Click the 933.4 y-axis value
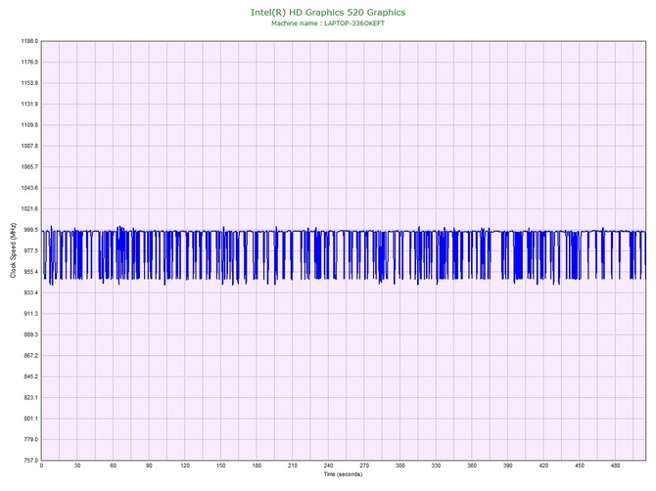This screenshot has height=491, width=656. click(x=30, y=292)
